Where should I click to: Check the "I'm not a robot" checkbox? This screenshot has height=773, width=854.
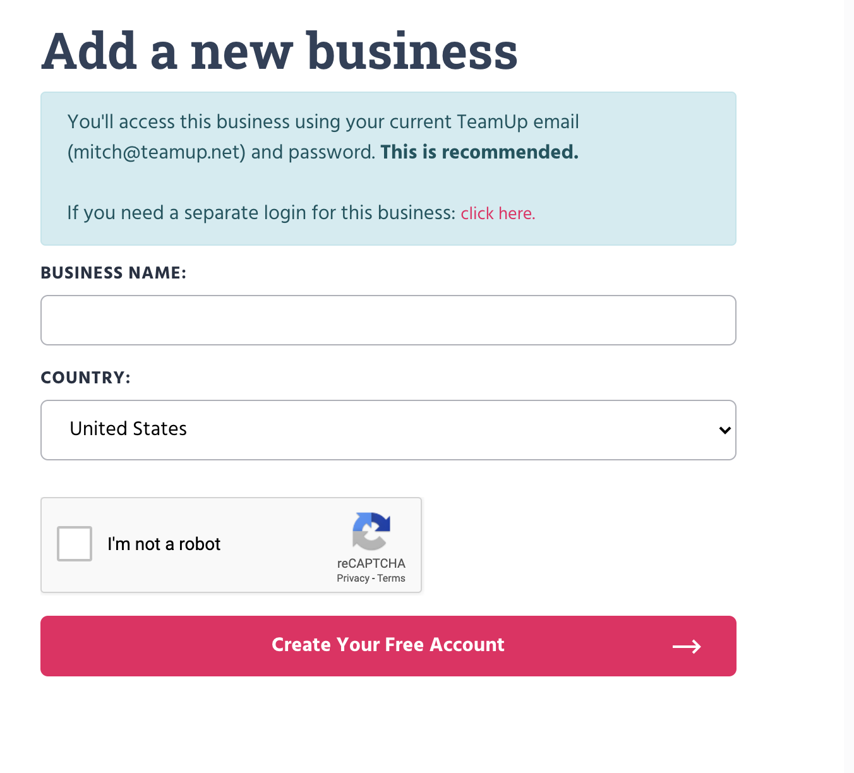[75, 544]
